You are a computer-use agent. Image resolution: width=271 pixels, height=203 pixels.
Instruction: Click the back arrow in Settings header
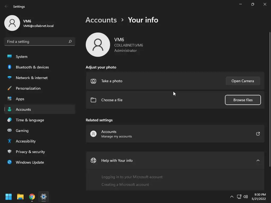pyautogui.click(x=6, y=7)
